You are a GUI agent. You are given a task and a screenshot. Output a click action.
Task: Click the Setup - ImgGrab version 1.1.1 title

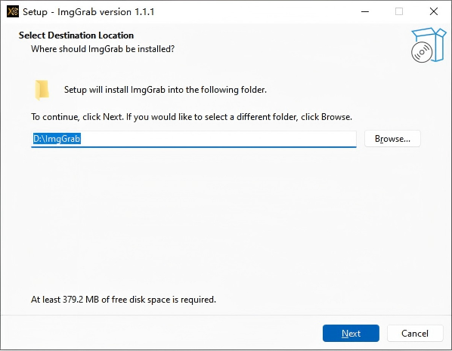[88, 12]
